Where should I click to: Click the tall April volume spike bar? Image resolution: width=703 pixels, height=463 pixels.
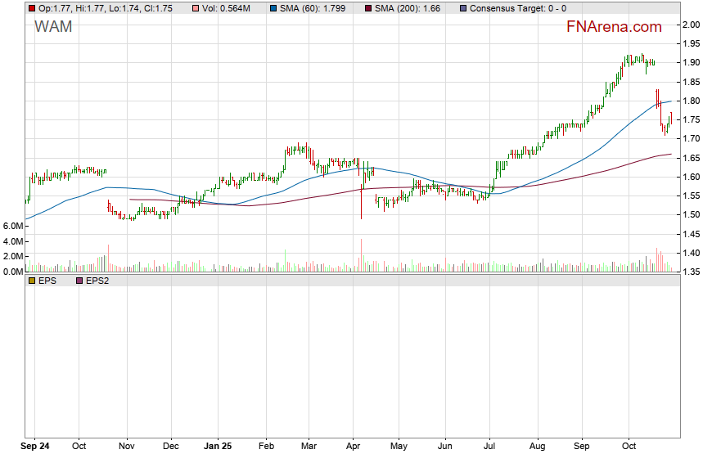click(361, 256)
